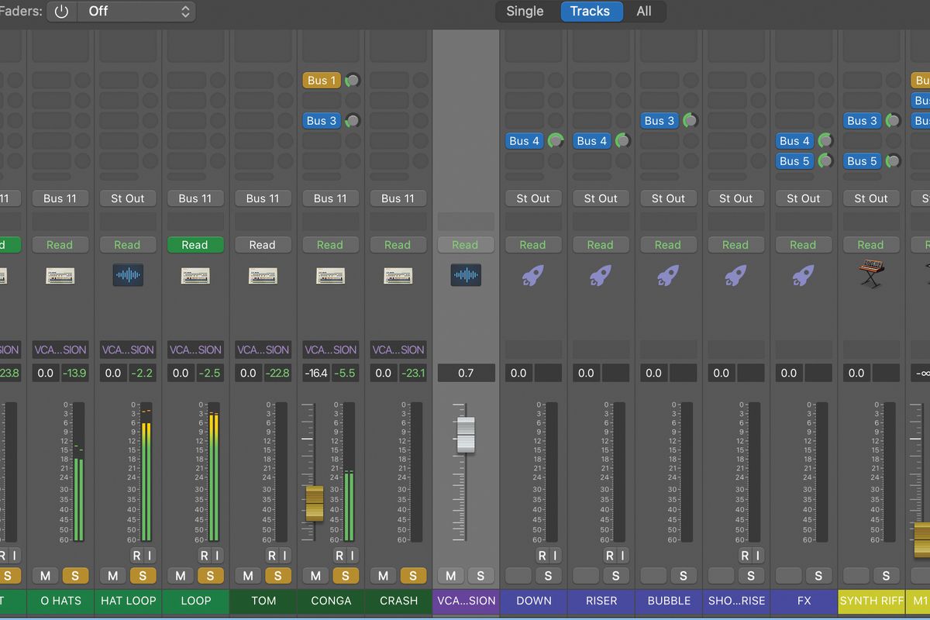Click the TOM channel drum machine icon
Screen dimensions: 930x620
click(263, 276)
